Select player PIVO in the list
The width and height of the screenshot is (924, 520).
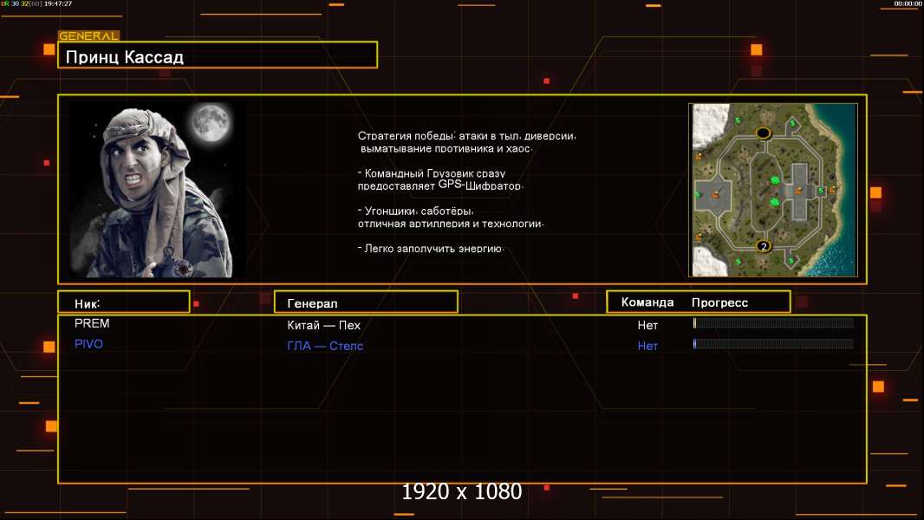coord(88,344)
